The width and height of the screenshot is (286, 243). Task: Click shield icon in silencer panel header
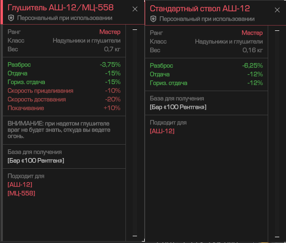pyautogui.click(x=11, y=18)
